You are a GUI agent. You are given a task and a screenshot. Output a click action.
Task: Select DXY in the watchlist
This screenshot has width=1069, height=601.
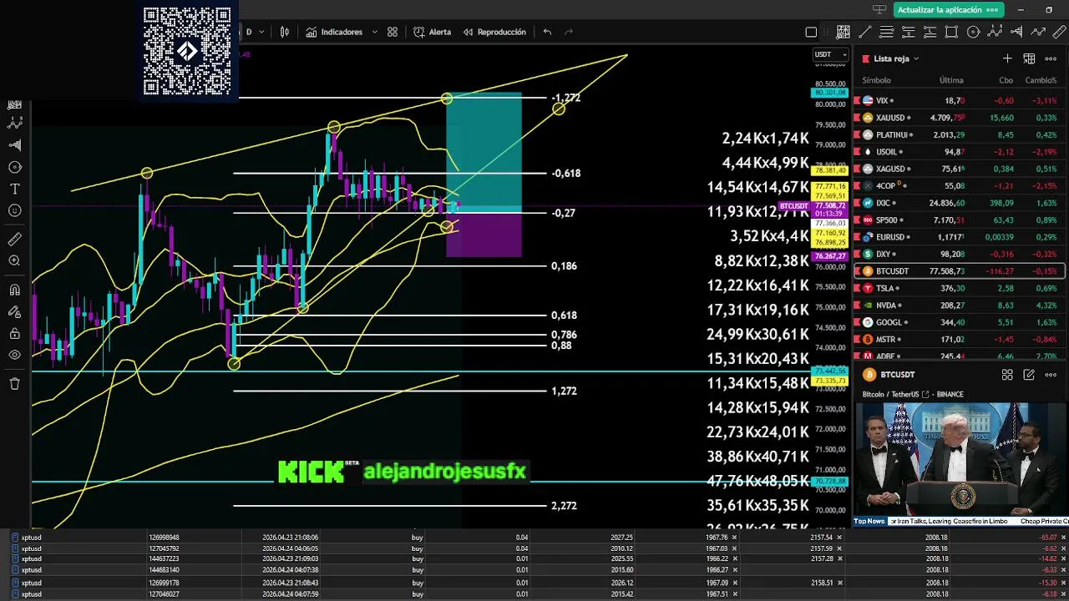959,254
